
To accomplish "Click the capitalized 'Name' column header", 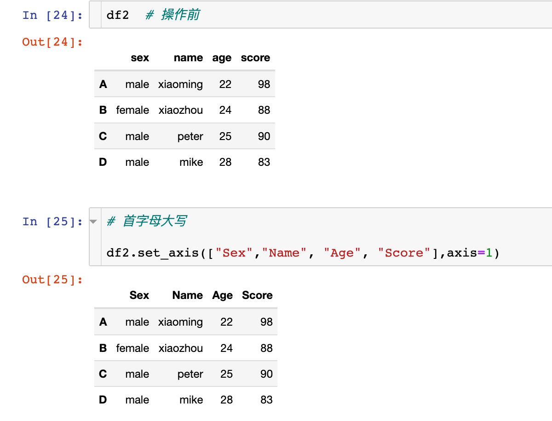I will 188,295.
